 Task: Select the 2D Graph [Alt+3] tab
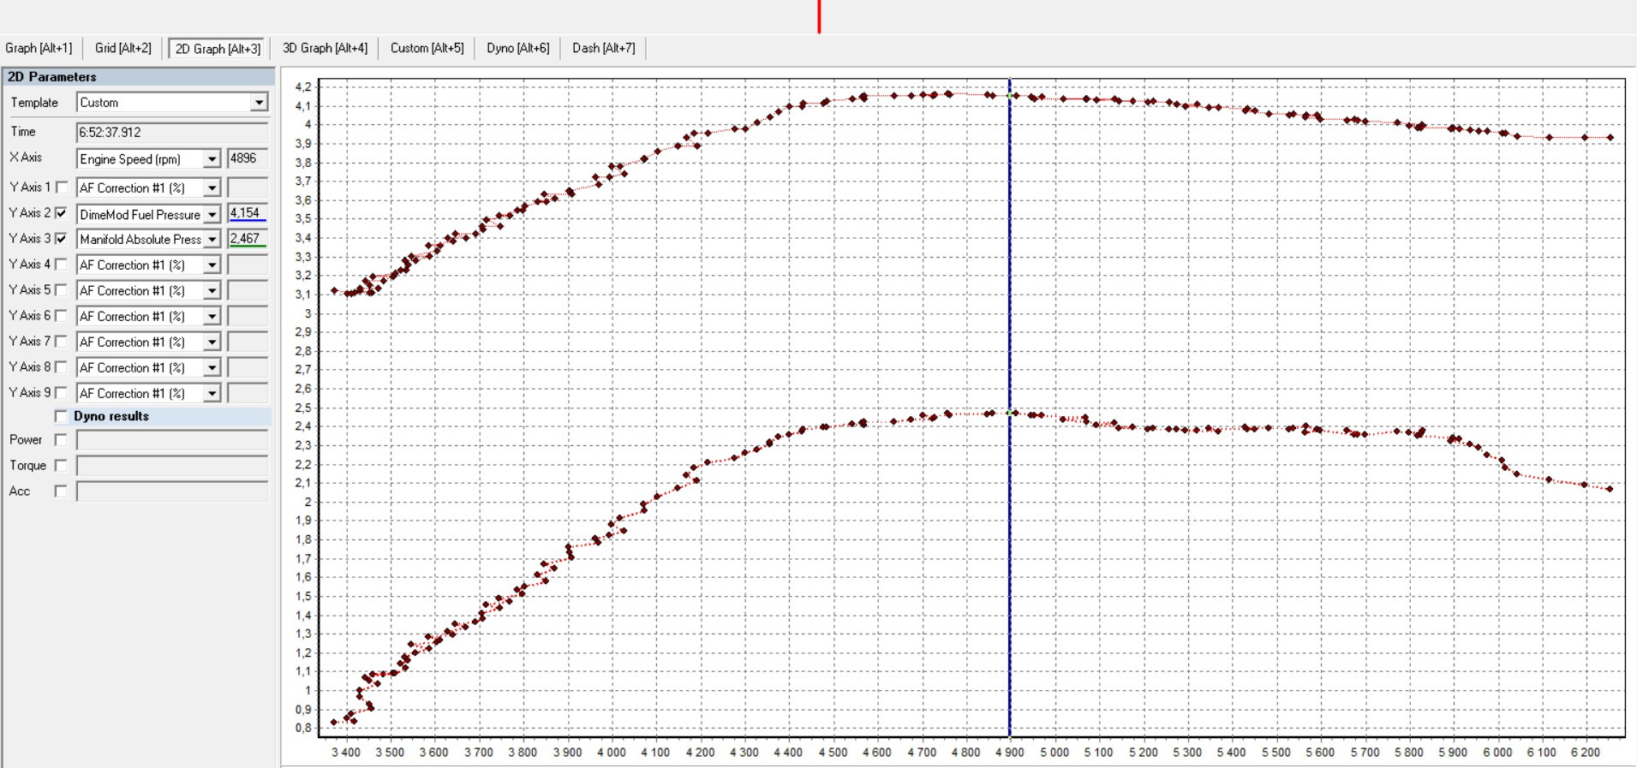coord(218,49)
